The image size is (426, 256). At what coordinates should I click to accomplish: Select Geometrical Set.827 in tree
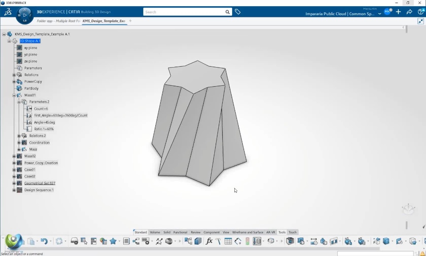coord(39,183)
